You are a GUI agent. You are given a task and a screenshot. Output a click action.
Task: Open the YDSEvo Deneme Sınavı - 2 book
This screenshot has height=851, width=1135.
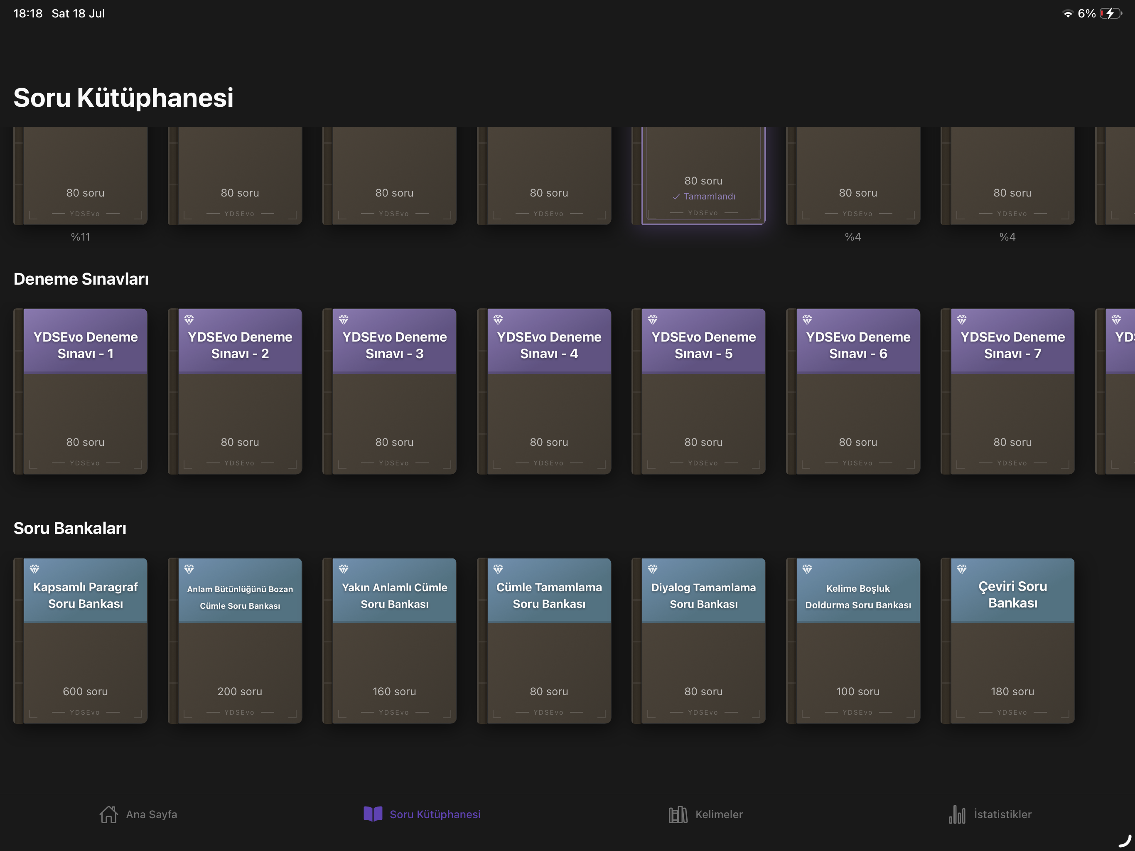(x=235, y=391)
